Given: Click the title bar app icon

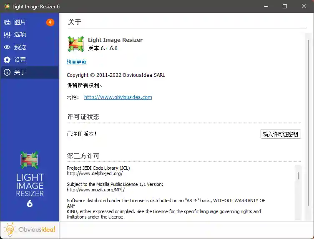Looking at the screenshot, I should (7, 6).
